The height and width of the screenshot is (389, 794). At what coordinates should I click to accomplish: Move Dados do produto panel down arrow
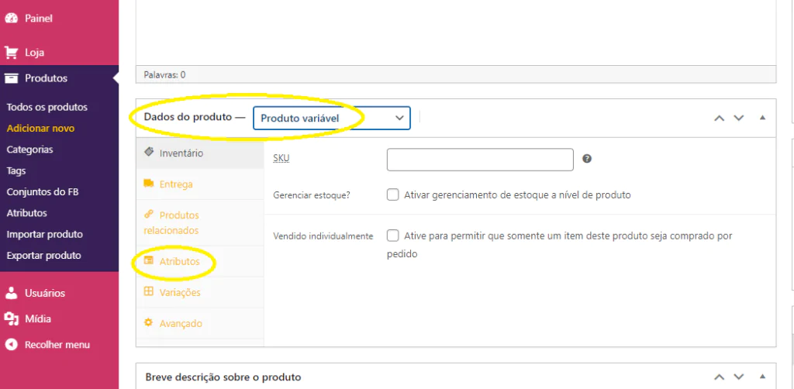739,118
